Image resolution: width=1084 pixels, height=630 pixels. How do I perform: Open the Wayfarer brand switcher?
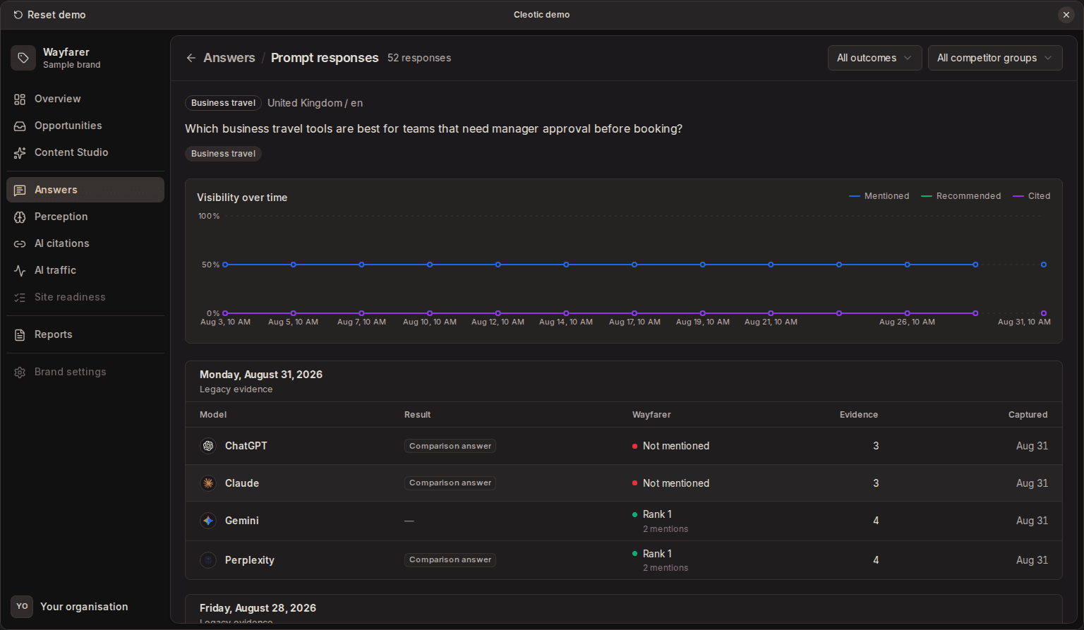point(85,58)
